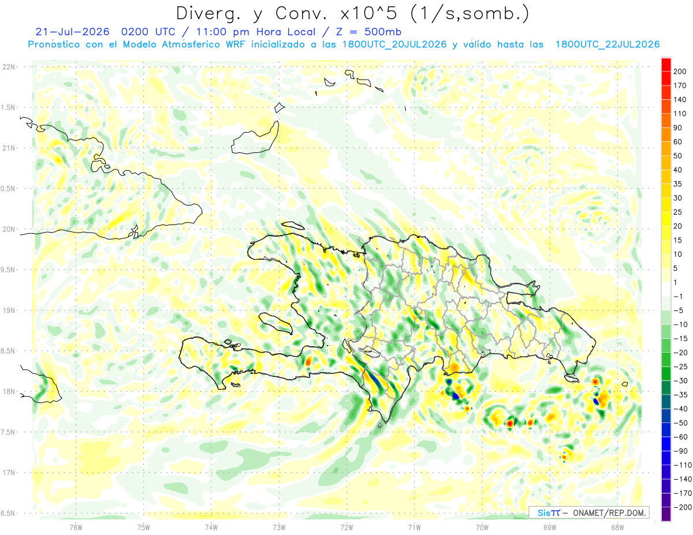Viewport: 693px width, 535px height.
Task: Click the "ONAMET/REP.DOM." credit box
Action: [588, 512]
